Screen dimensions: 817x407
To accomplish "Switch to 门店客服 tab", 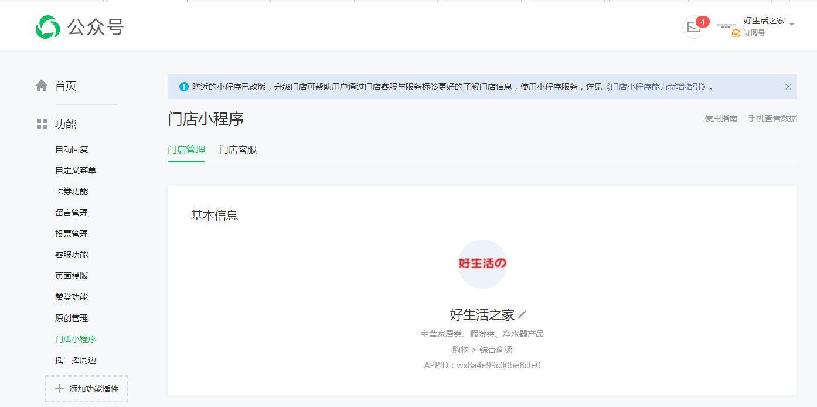I will (238, 150).
